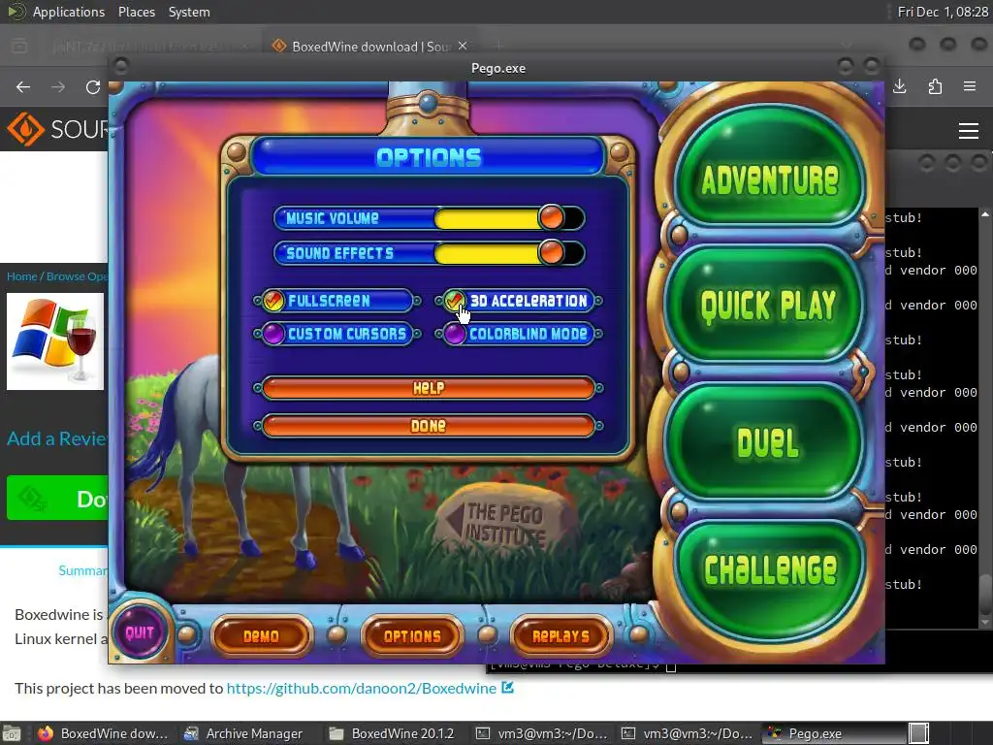
Task: Open SourceForge site navigation menu icon
Action: [x=969, y=131]
